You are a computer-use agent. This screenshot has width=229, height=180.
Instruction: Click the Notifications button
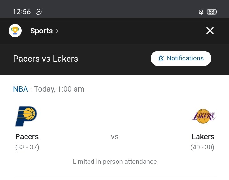coord(181,58)
